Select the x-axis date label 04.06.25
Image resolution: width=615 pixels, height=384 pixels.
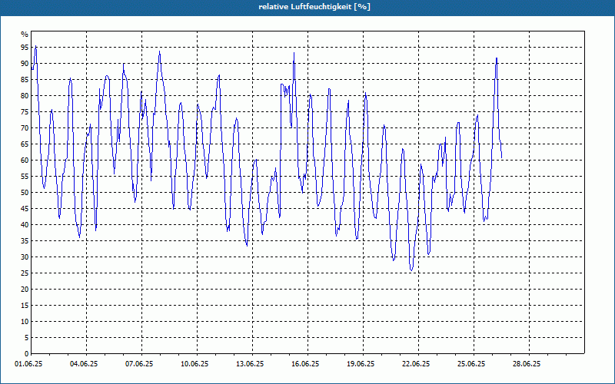click(84, 364)
